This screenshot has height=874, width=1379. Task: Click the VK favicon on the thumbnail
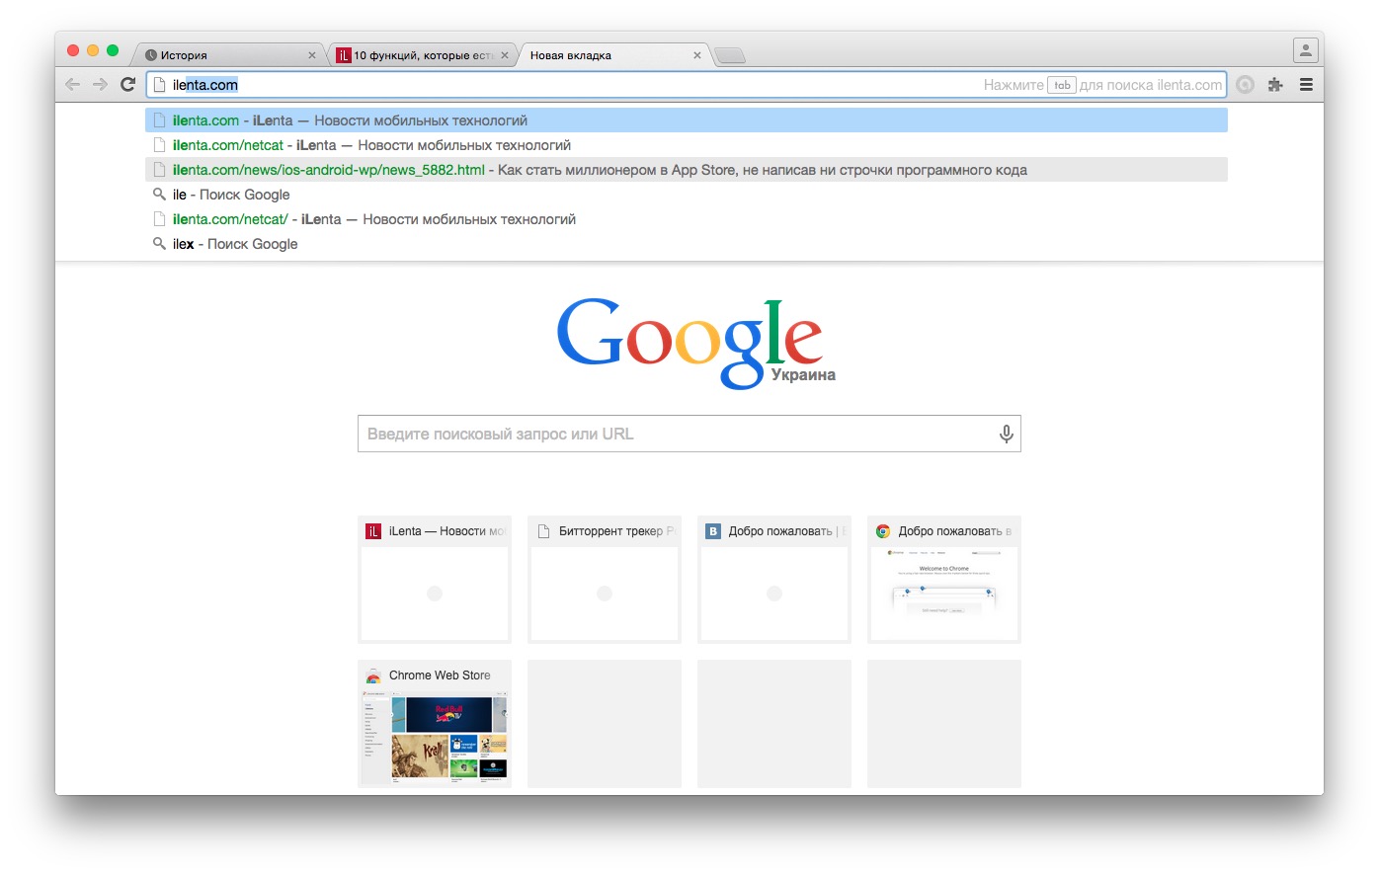(713, 531)
